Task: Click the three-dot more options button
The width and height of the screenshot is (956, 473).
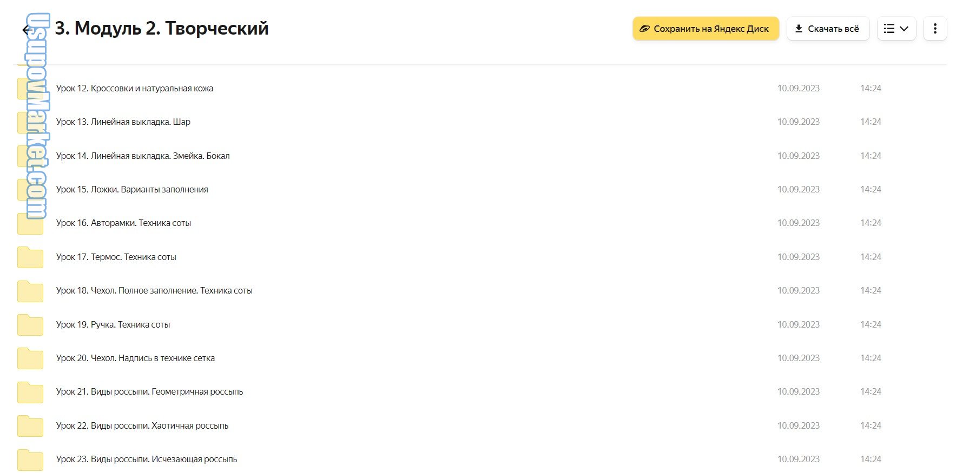Action: point(934,29)
